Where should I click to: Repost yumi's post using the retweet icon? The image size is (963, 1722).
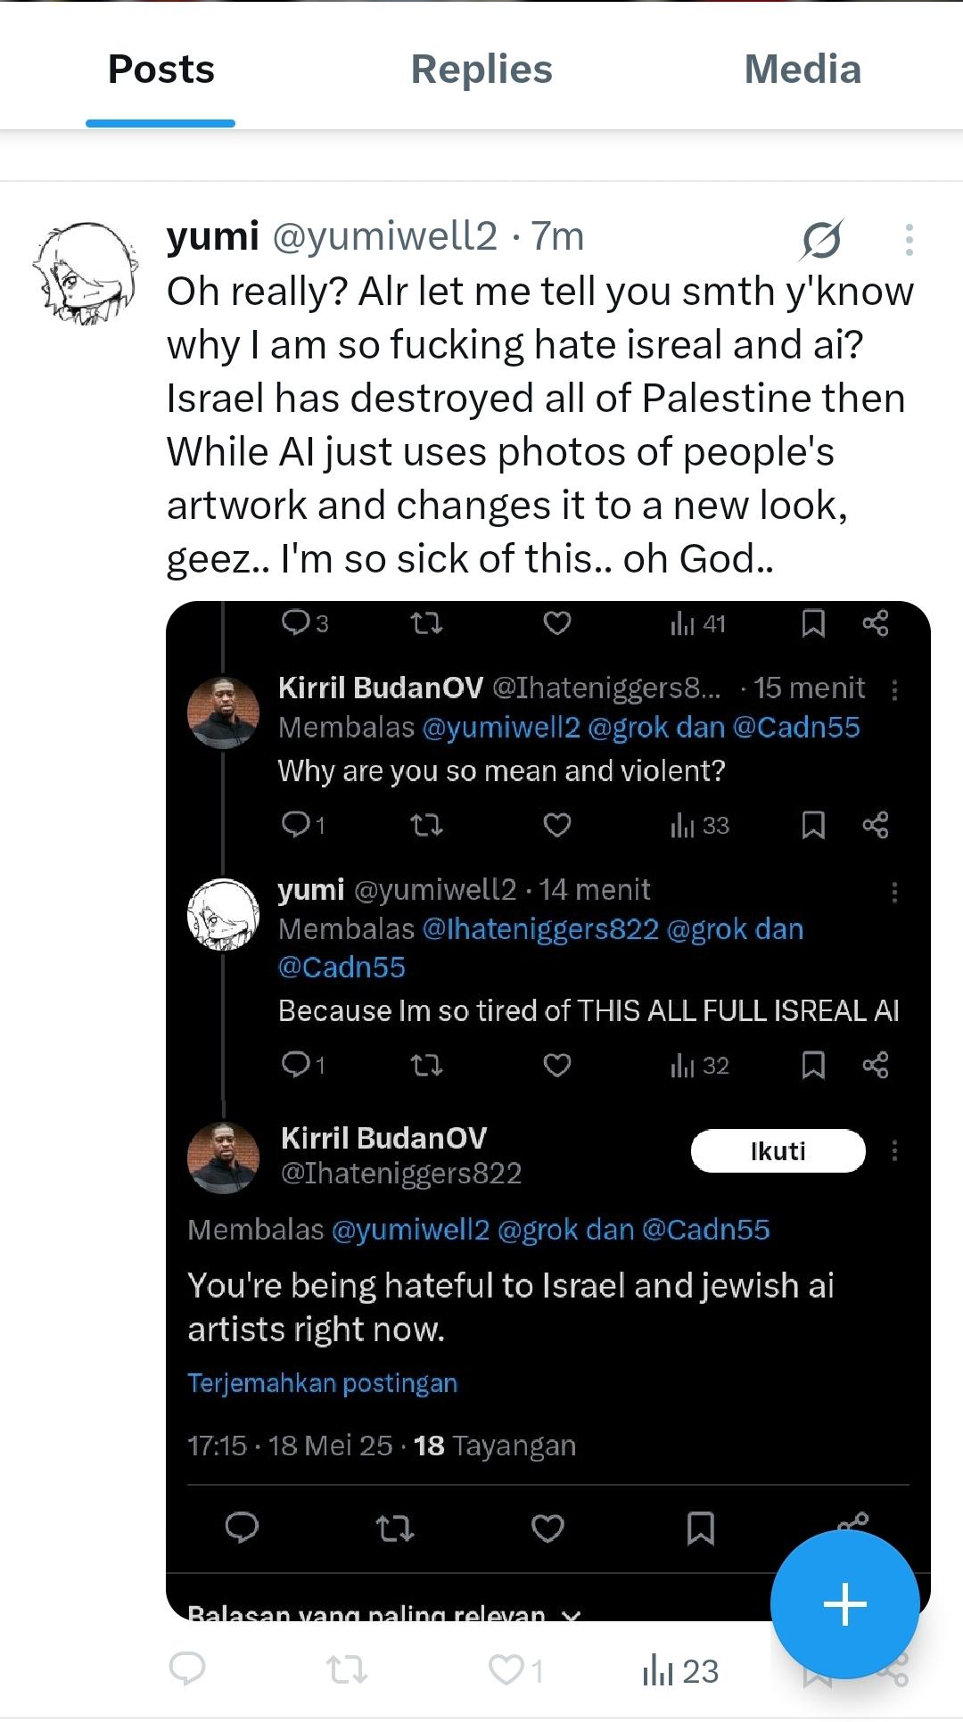[x=347, y=1669]
